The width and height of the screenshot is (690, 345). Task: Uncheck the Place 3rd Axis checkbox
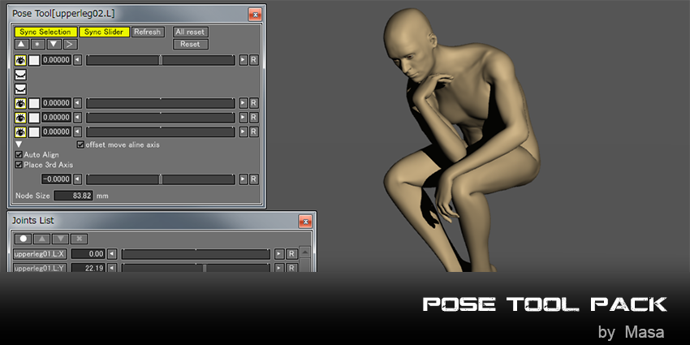[19, 165]
